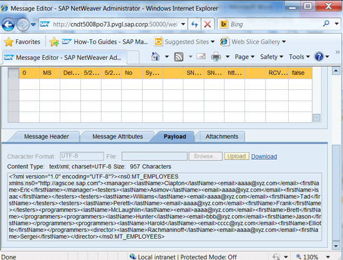Click the table's scroll down button
343x260 pixels.
317,118
